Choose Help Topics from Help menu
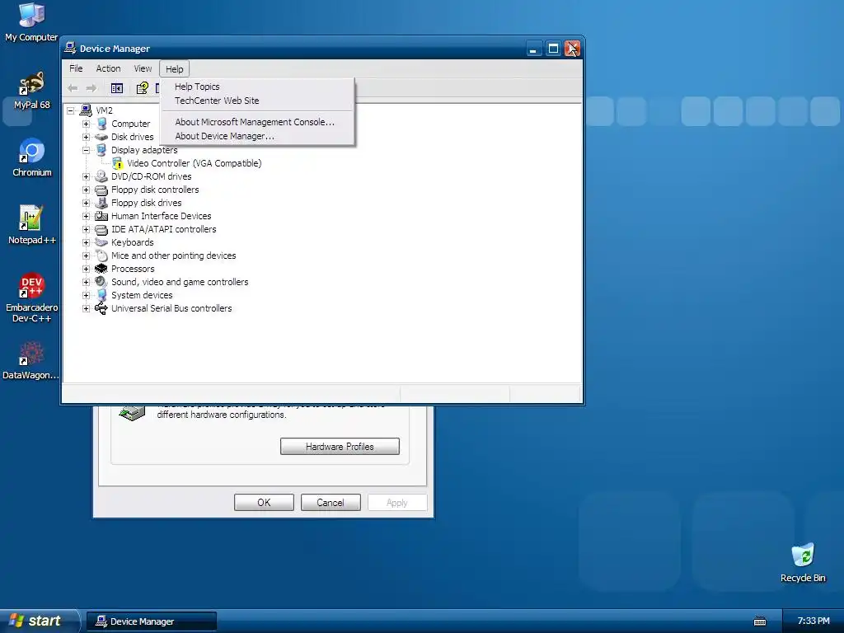The image size is (844, 633). (x=258, y=87)
